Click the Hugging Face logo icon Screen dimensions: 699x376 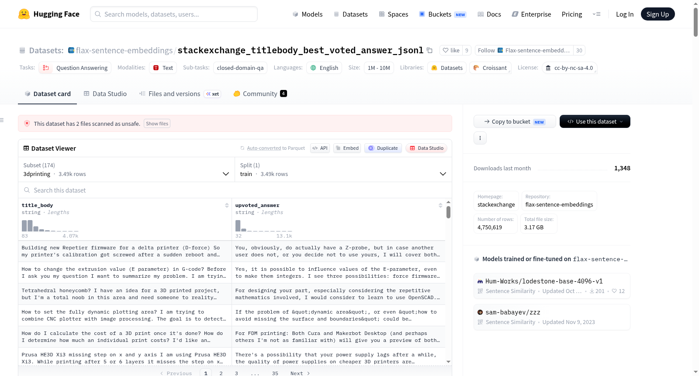[24, 14]
